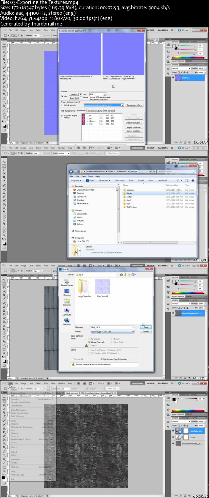209x498 pixels.
Task: Click Libraries in Save As places bar
Action: coord(67,302)
